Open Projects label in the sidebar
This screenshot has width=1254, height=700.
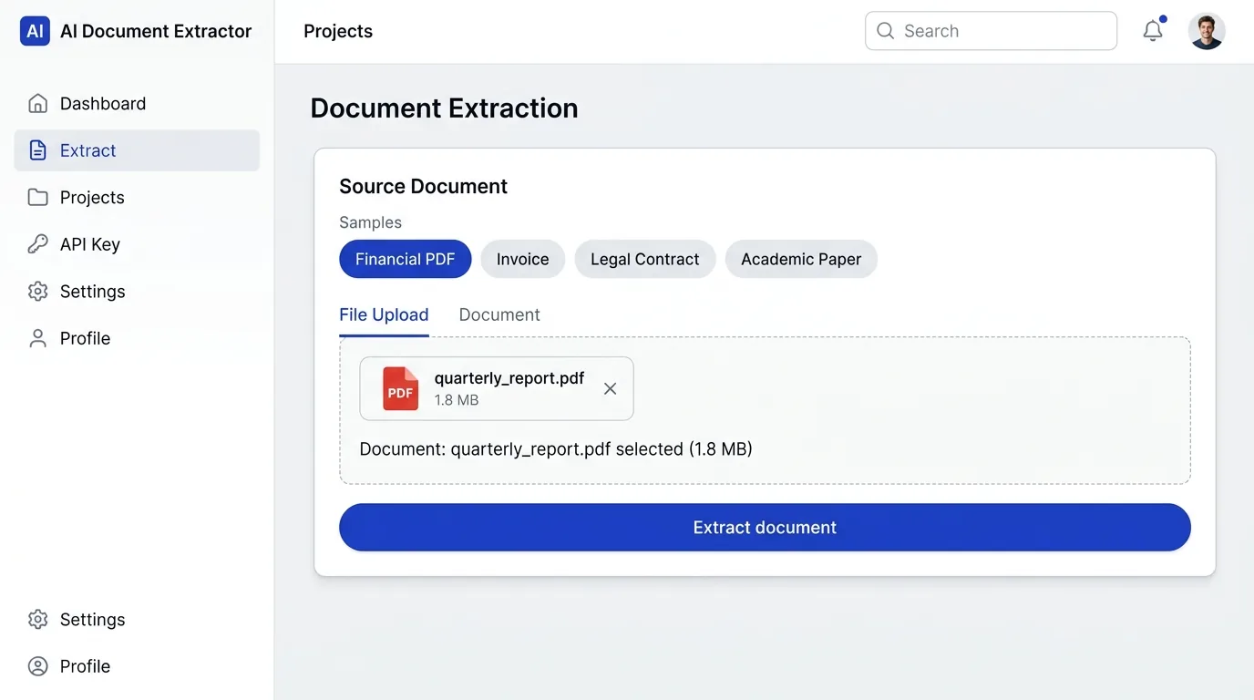click(x=92, y=197)
